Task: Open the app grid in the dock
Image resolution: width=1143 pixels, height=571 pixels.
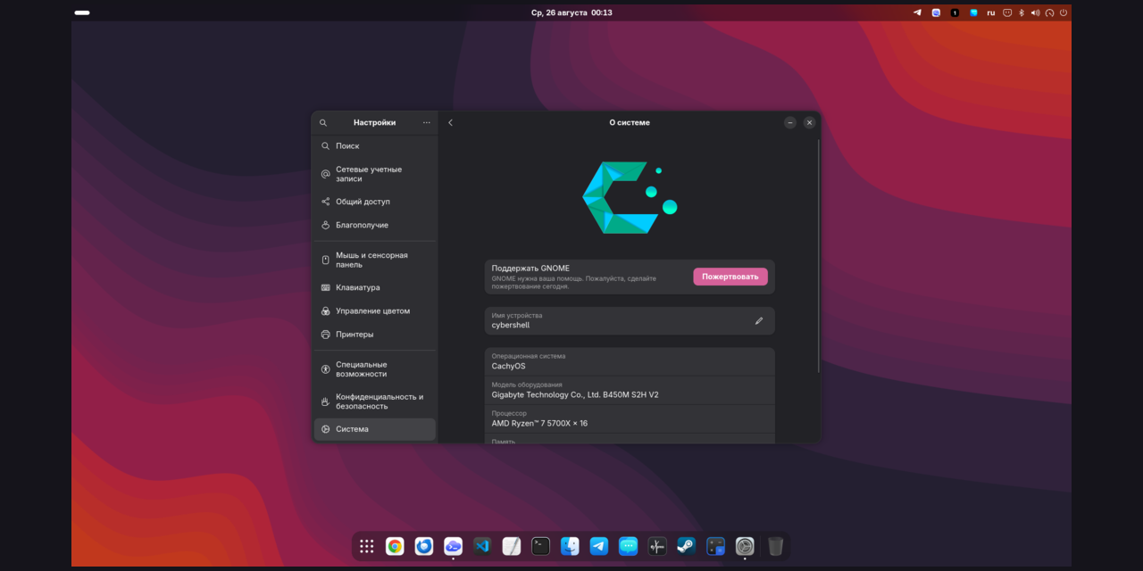Action: pos(366,546)
